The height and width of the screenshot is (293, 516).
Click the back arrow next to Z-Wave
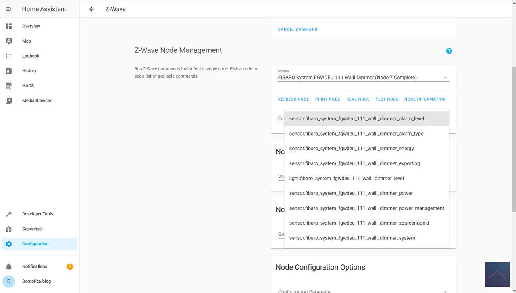[92, 9]
